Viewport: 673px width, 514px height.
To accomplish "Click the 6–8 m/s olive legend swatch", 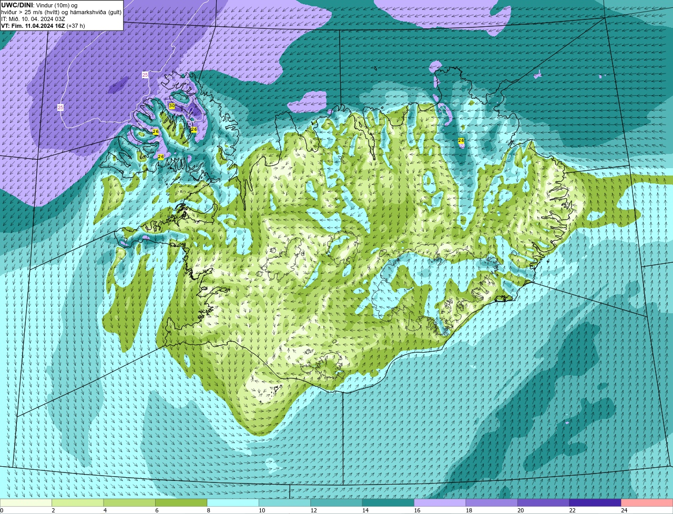I will (x=181, y=503).
